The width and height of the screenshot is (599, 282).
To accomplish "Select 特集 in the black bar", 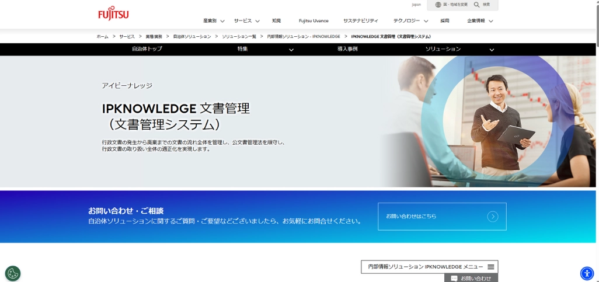I will click(x=243, y=49).
